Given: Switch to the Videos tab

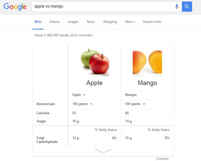Looking at the screenshot, I should [54, 22].
